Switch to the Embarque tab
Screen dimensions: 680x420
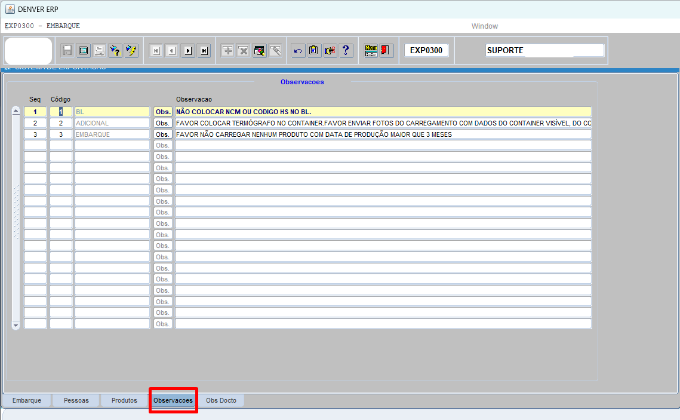[x=27, y=400]
